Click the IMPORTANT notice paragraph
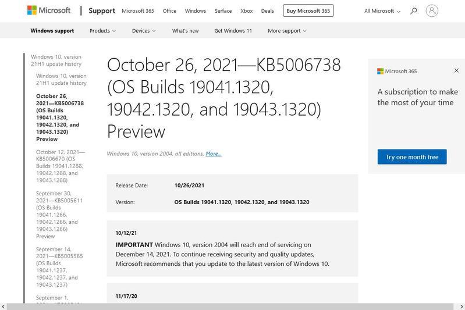465x310 pixels. 222,254
